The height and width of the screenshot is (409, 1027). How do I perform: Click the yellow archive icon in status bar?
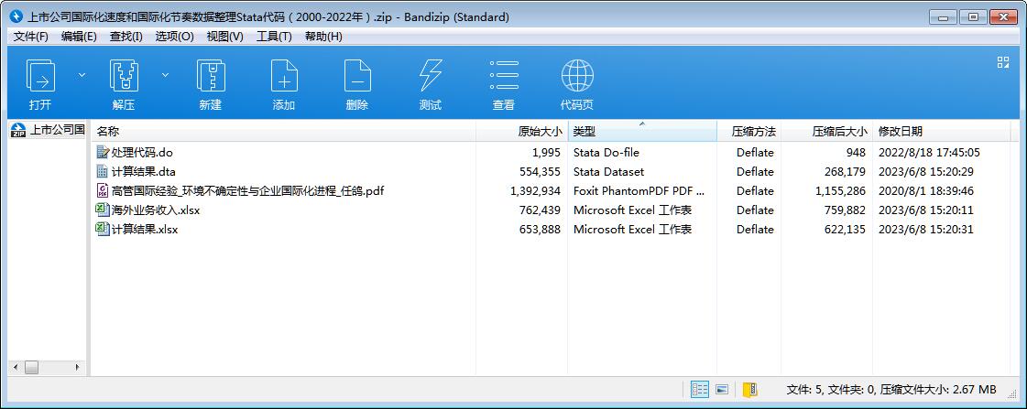[749, 390]
